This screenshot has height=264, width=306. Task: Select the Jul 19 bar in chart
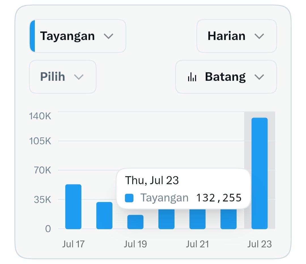tap(135, 222)
